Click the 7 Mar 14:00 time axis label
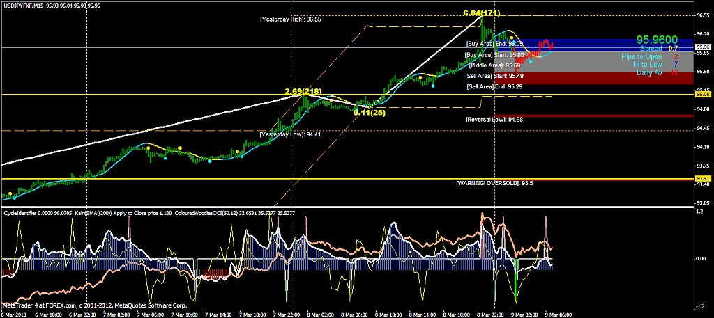Viewport: 714px width, 318px height. (x=218, y=314)
